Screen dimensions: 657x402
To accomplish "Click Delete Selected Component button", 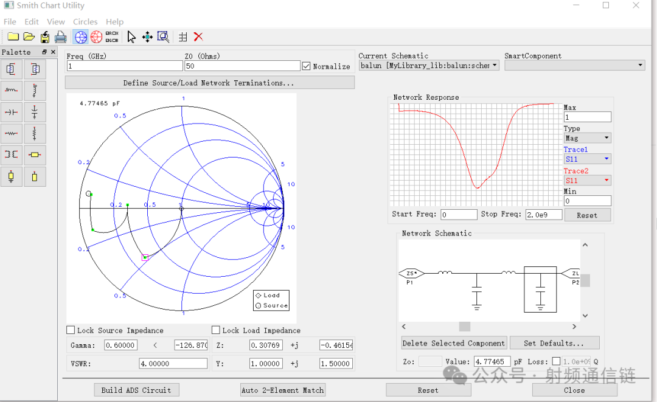I will (x=454, y=343).
